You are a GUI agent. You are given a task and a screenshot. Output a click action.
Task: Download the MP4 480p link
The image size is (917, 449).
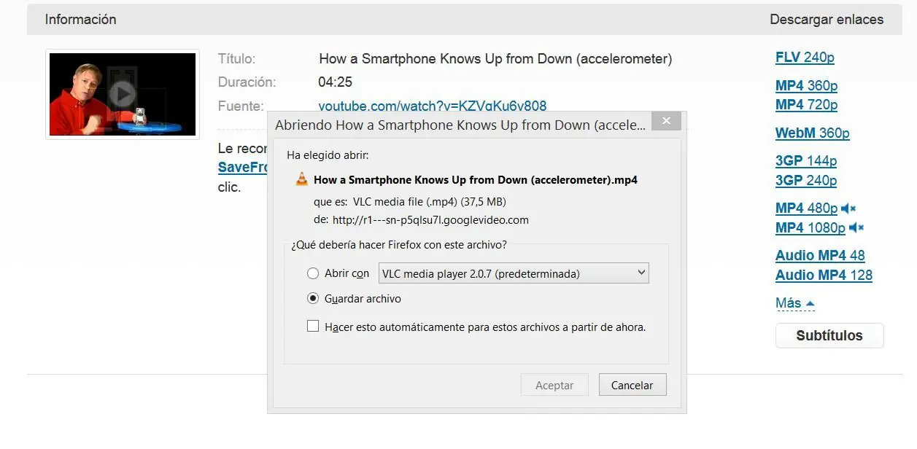pyautogui.click(x=806, y=208)
